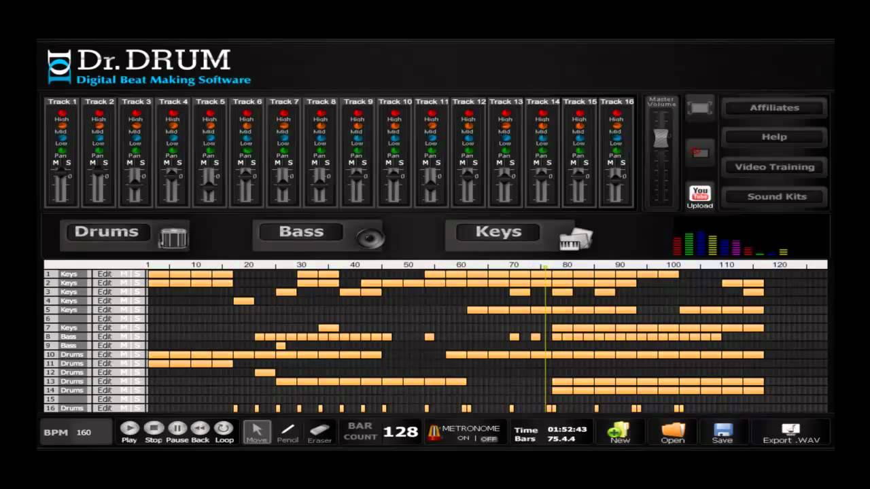The height and width of the screenshot is (489, 870).
Task: Select the Move arrow tool
Action: tap(257, 432)
